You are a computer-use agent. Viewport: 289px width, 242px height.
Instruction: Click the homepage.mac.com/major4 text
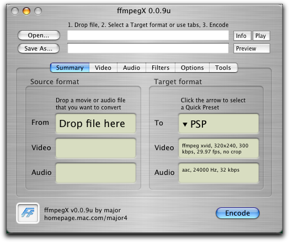[x=85, y=218]
